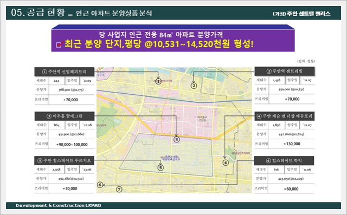Click the move-in date '21.09 cell

coord(87,81)
